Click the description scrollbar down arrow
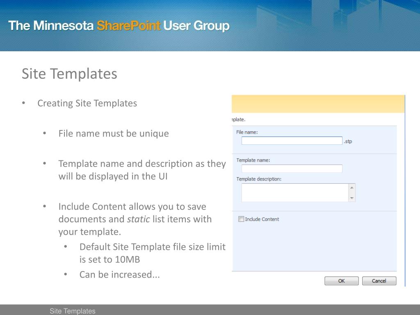This screenshot has width=420, height=315. pyautogui.click(x=352, y=198)
